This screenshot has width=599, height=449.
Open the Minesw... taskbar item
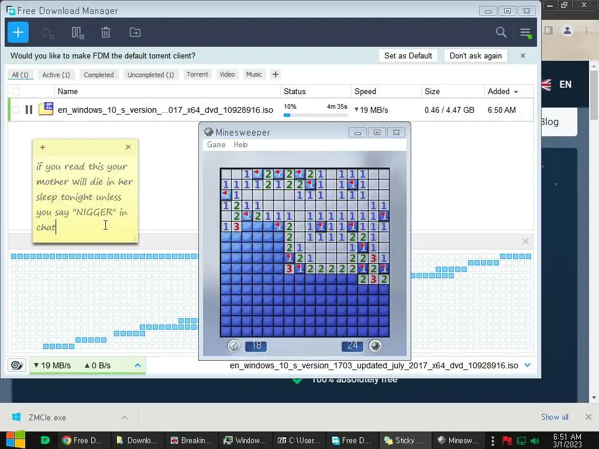[x=459, y=440]
